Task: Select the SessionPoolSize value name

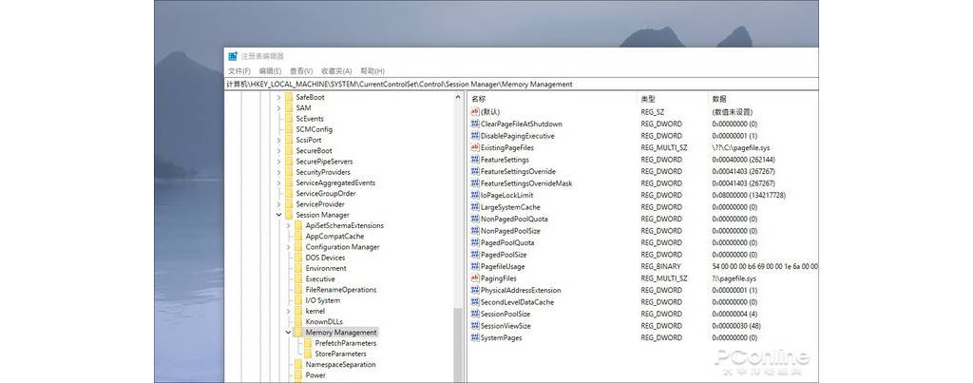Action: [x=506, y=314]
